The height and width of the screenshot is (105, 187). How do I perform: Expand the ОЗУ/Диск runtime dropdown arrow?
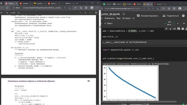pos(178,23)
